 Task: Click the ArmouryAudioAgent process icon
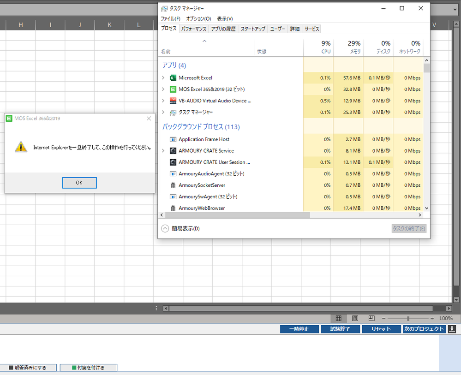pyautogui.click(x=173, y=174)
